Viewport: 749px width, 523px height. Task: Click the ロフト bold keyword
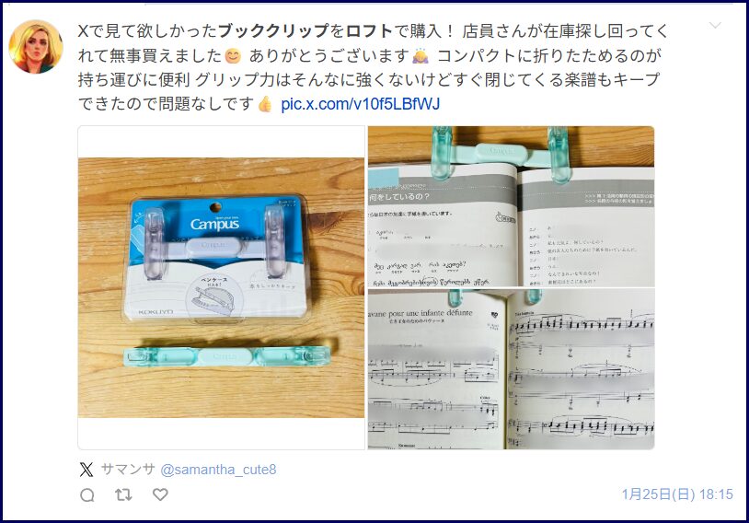click(369, 31)
